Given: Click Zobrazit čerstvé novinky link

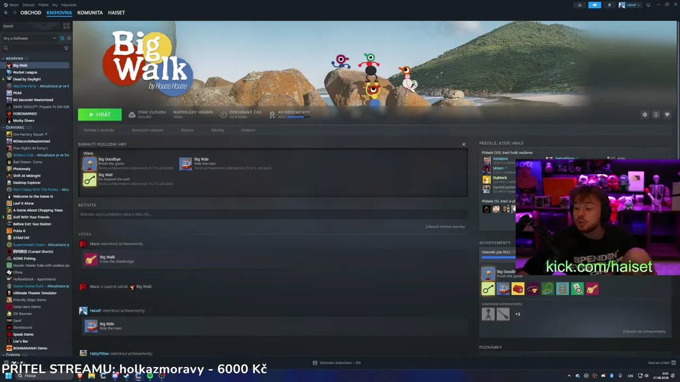Looking at the screenshot, I should tap(445, 227).
